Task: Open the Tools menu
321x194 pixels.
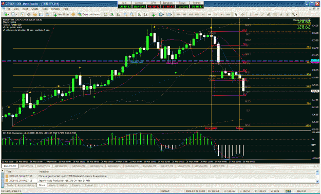Action: coord(45,9)
